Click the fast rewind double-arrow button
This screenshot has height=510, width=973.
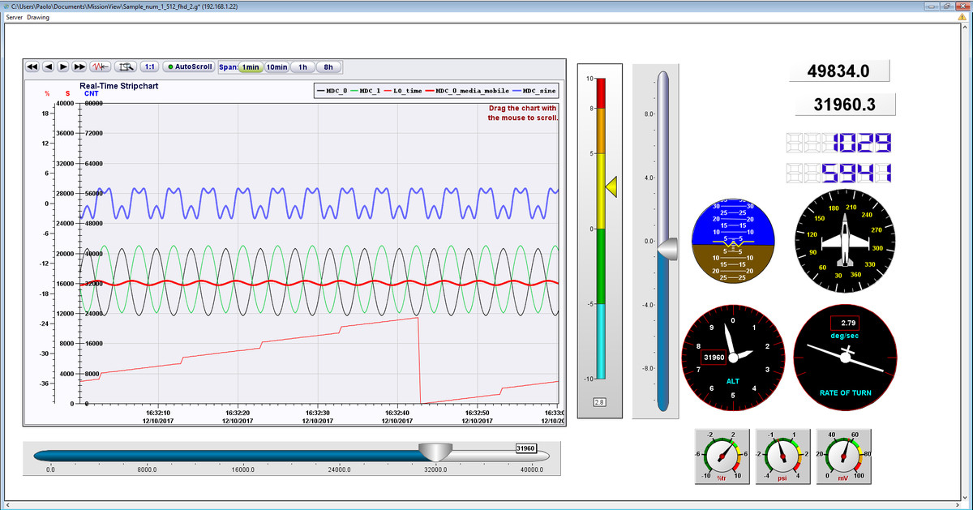click(32, 66)
